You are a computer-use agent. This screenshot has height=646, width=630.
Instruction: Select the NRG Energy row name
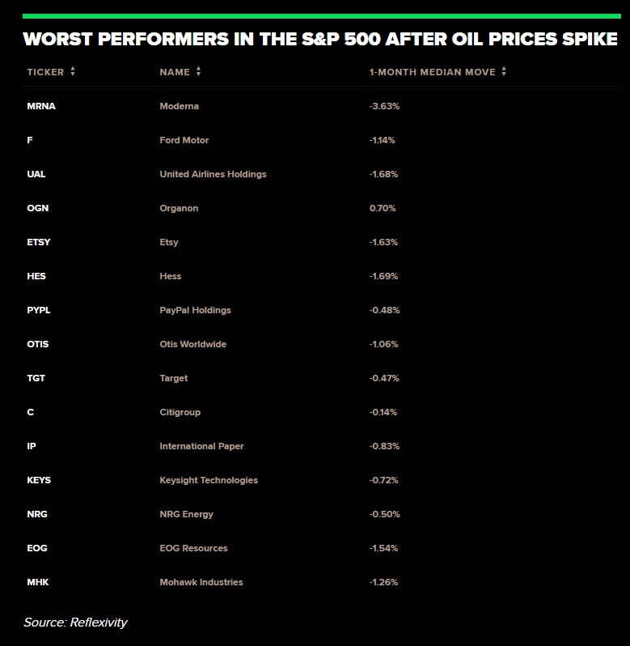tap(186, 514)
